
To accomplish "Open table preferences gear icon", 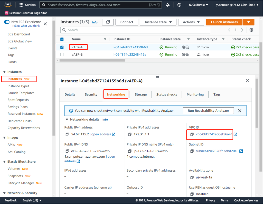I will pyautogui.click(x=251, y=30).
